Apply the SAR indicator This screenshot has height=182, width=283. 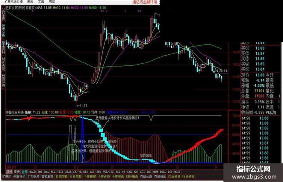click(x=129, y=172)
